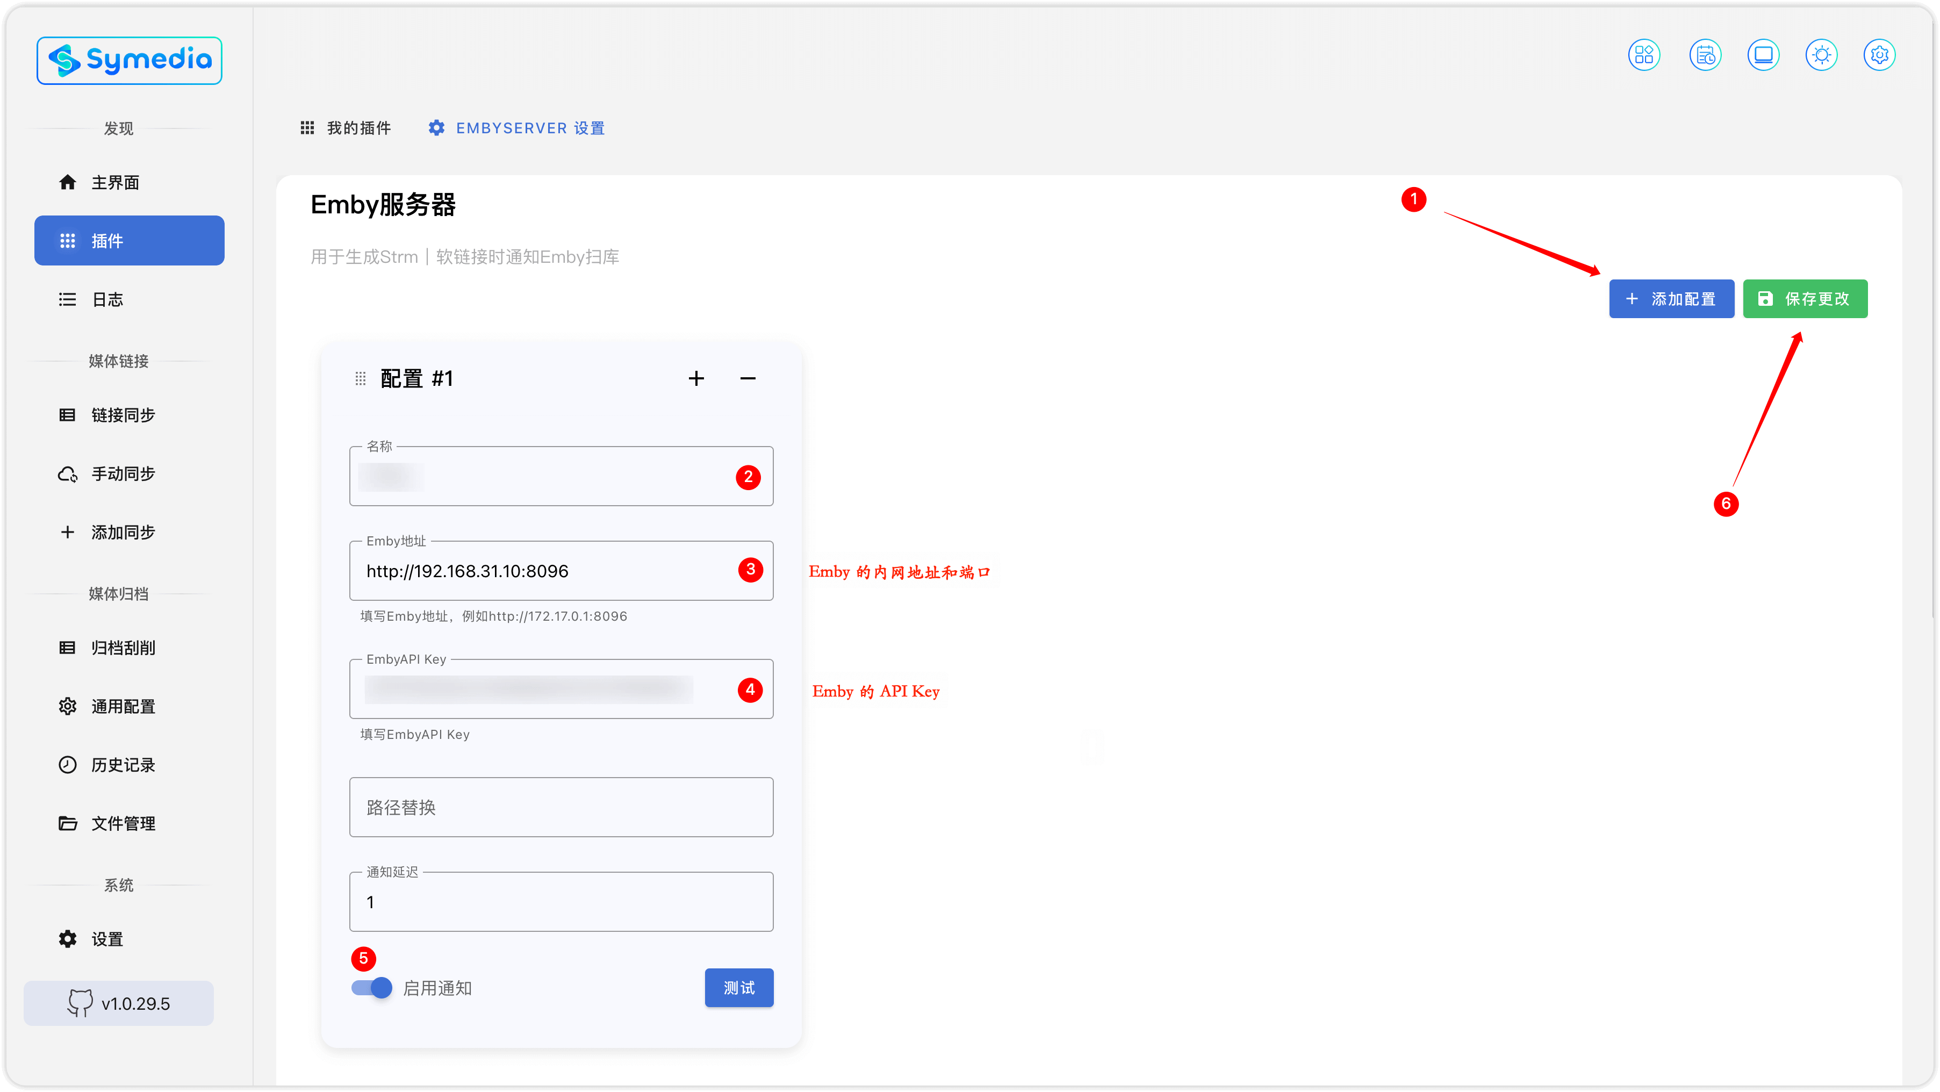
Task: Click the 添加配置 button
Action: click(x=1671, y=299)
